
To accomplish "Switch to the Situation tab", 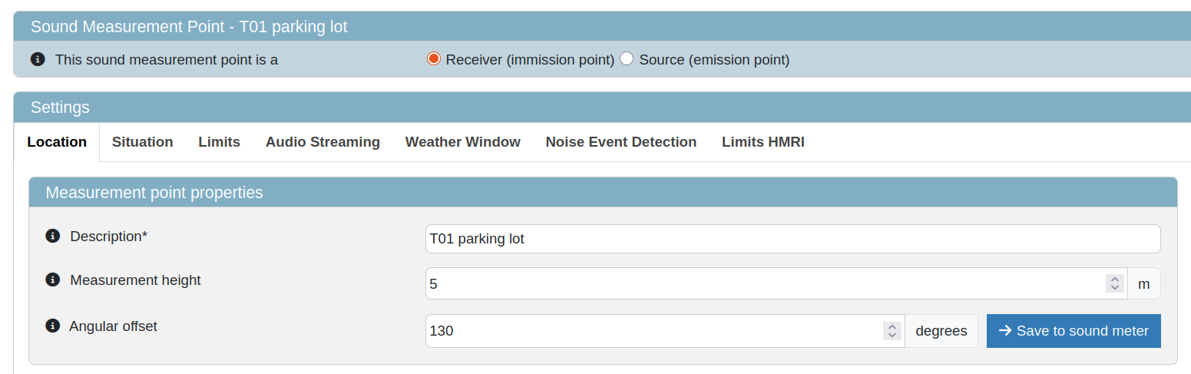I will click(142, 142).
